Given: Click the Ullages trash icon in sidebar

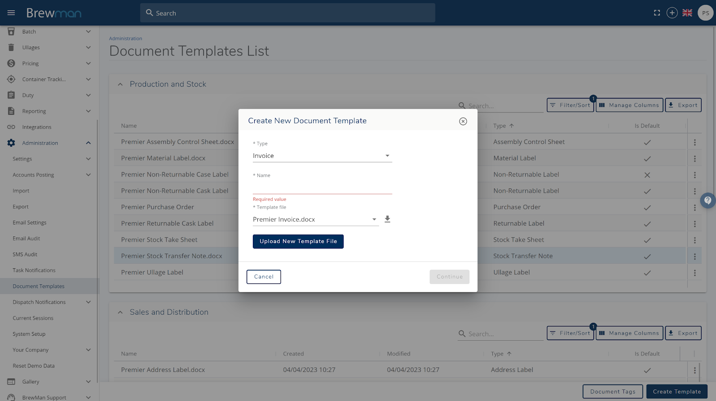Looking at the screenshot, I should click(11, 47).
